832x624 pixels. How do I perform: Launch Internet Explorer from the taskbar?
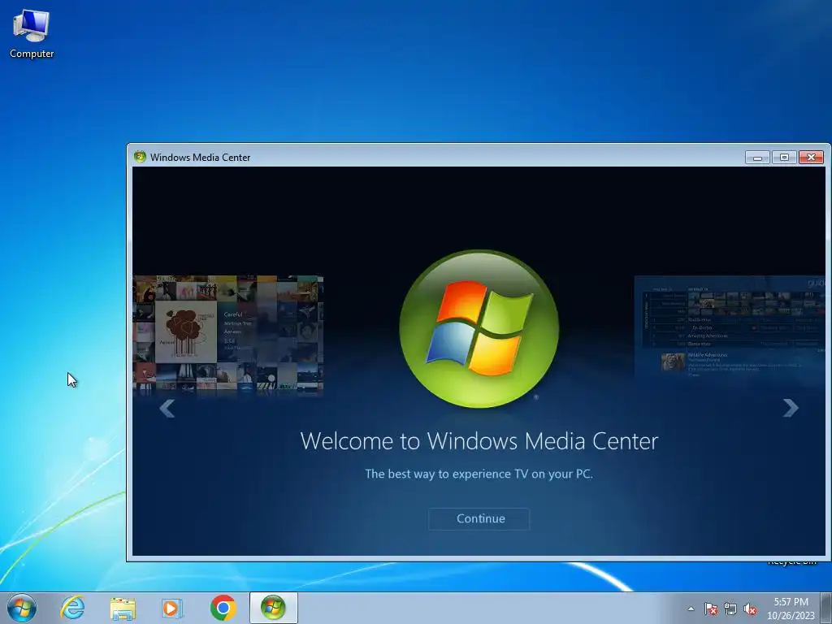[72, 608]
